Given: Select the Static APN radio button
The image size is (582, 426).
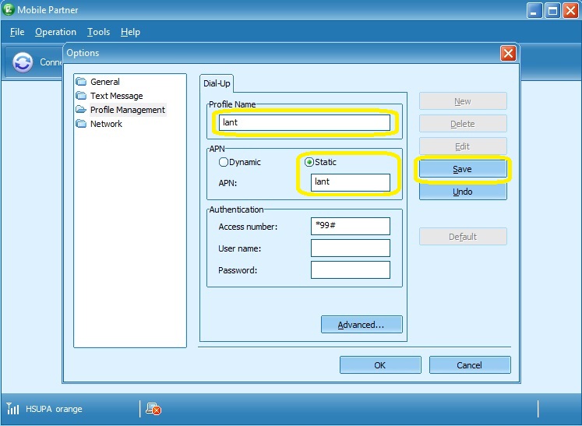Looking at the screenshot, I should [309, 163].
